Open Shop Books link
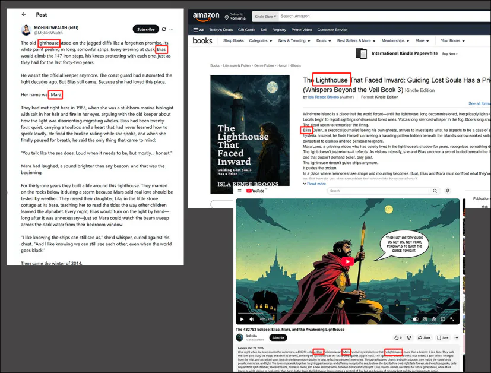 pos(233,41)
